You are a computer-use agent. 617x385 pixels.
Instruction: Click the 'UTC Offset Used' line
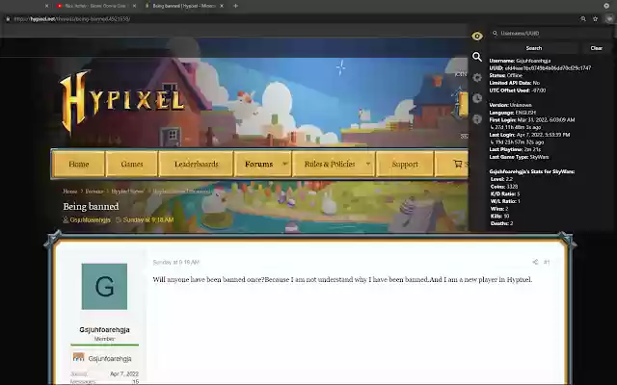click(518, 90)
